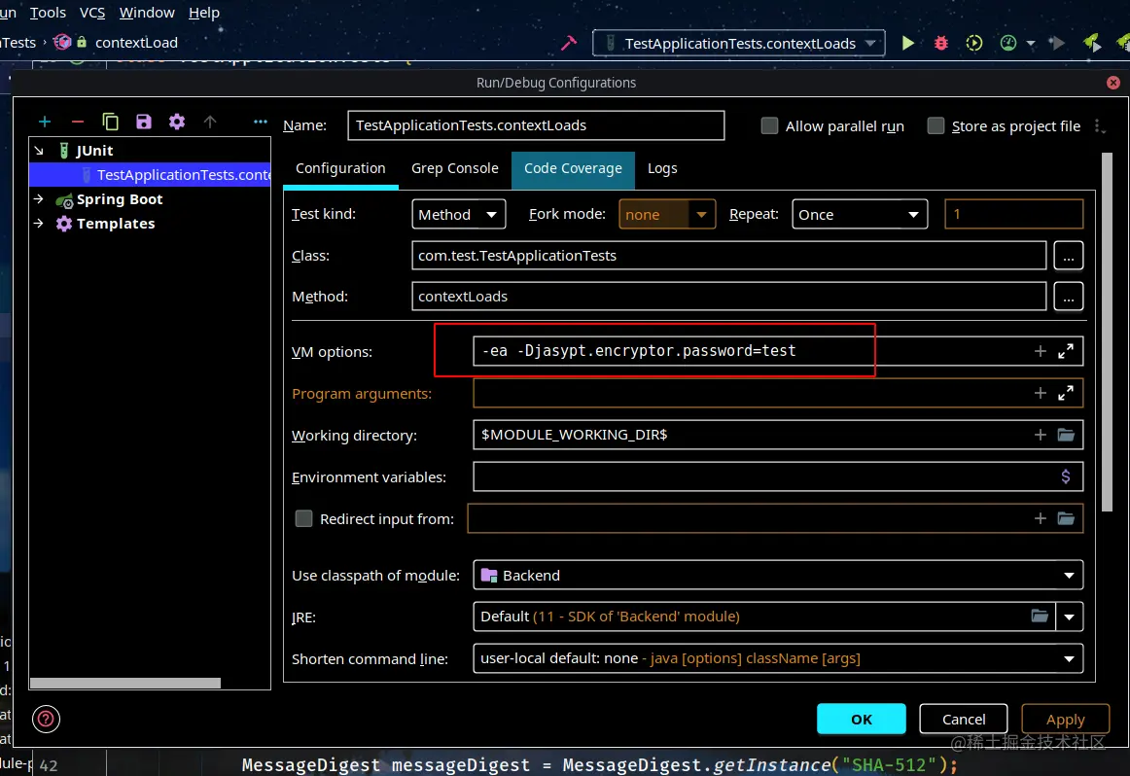Click Store as project file options icon
Viewport: 1130px width, 776px height.
1099,126
